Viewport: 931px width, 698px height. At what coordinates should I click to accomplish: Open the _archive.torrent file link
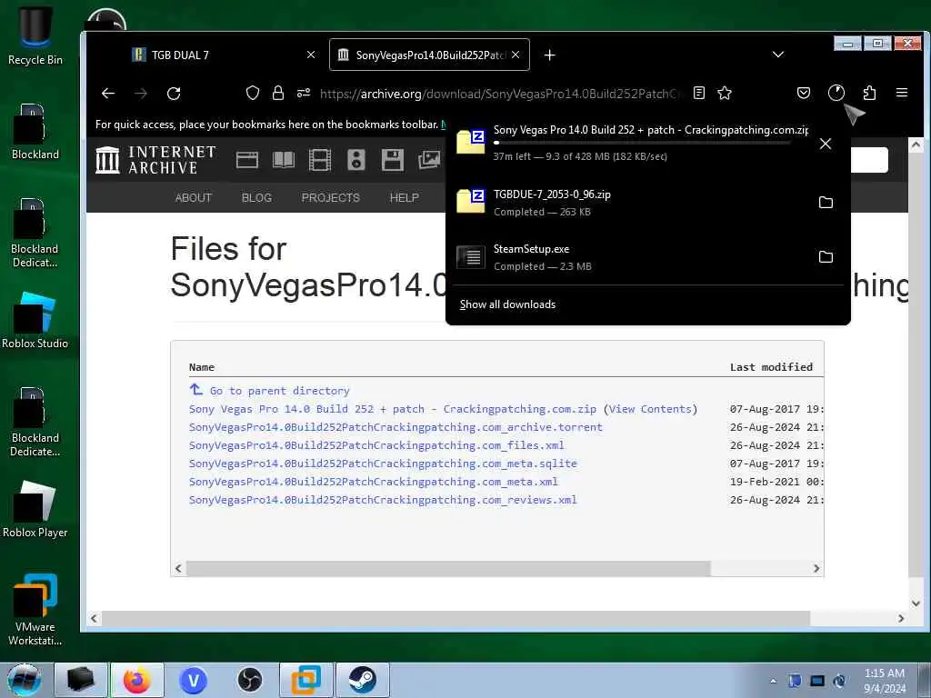(x=395, y=427)
